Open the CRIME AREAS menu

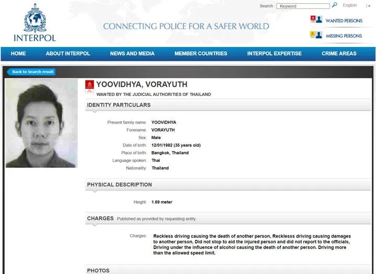pos(339,54)
